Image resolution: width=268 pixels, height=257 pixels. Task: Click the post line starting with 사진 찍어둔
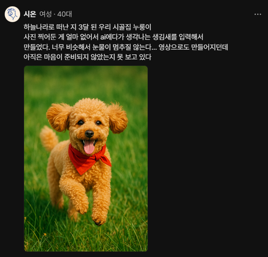click(113, 37)
